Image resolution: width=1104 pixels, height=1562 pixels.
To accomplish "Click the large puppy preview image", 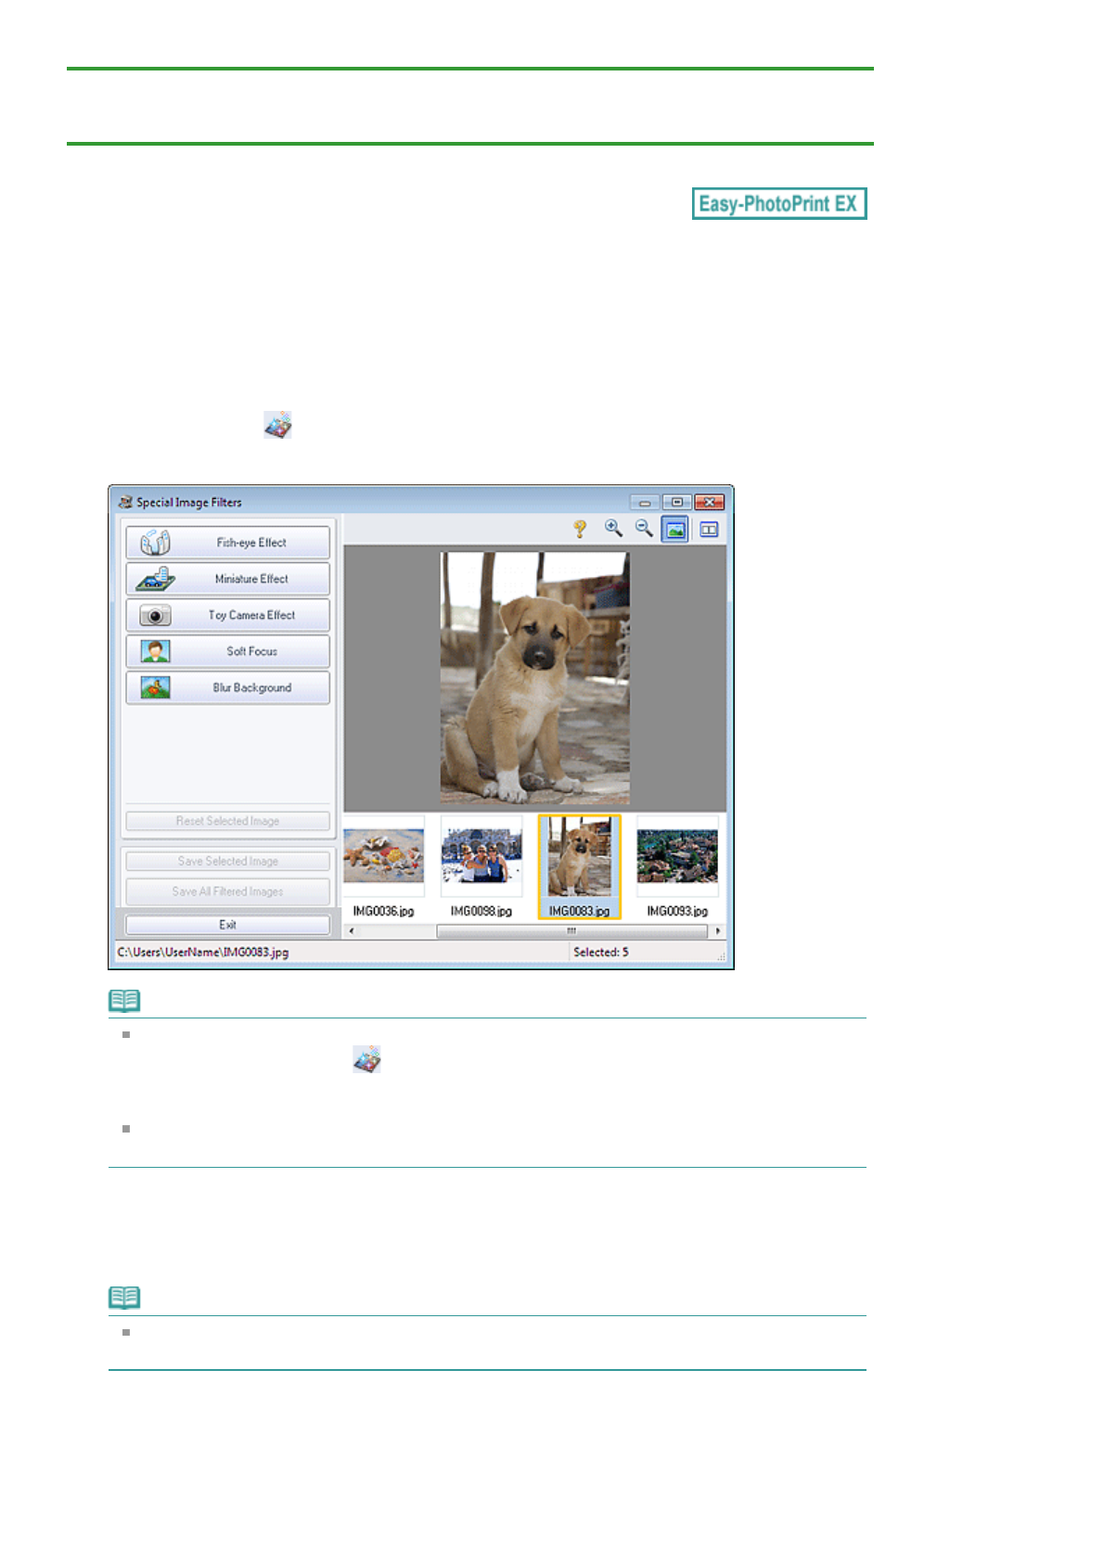I will [x=534, y=678].
